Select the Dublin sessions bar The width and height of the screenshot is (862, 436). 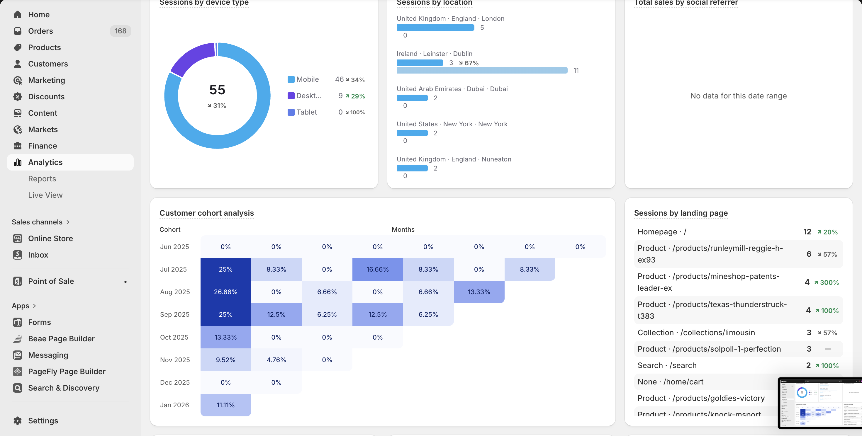point(420,62)
